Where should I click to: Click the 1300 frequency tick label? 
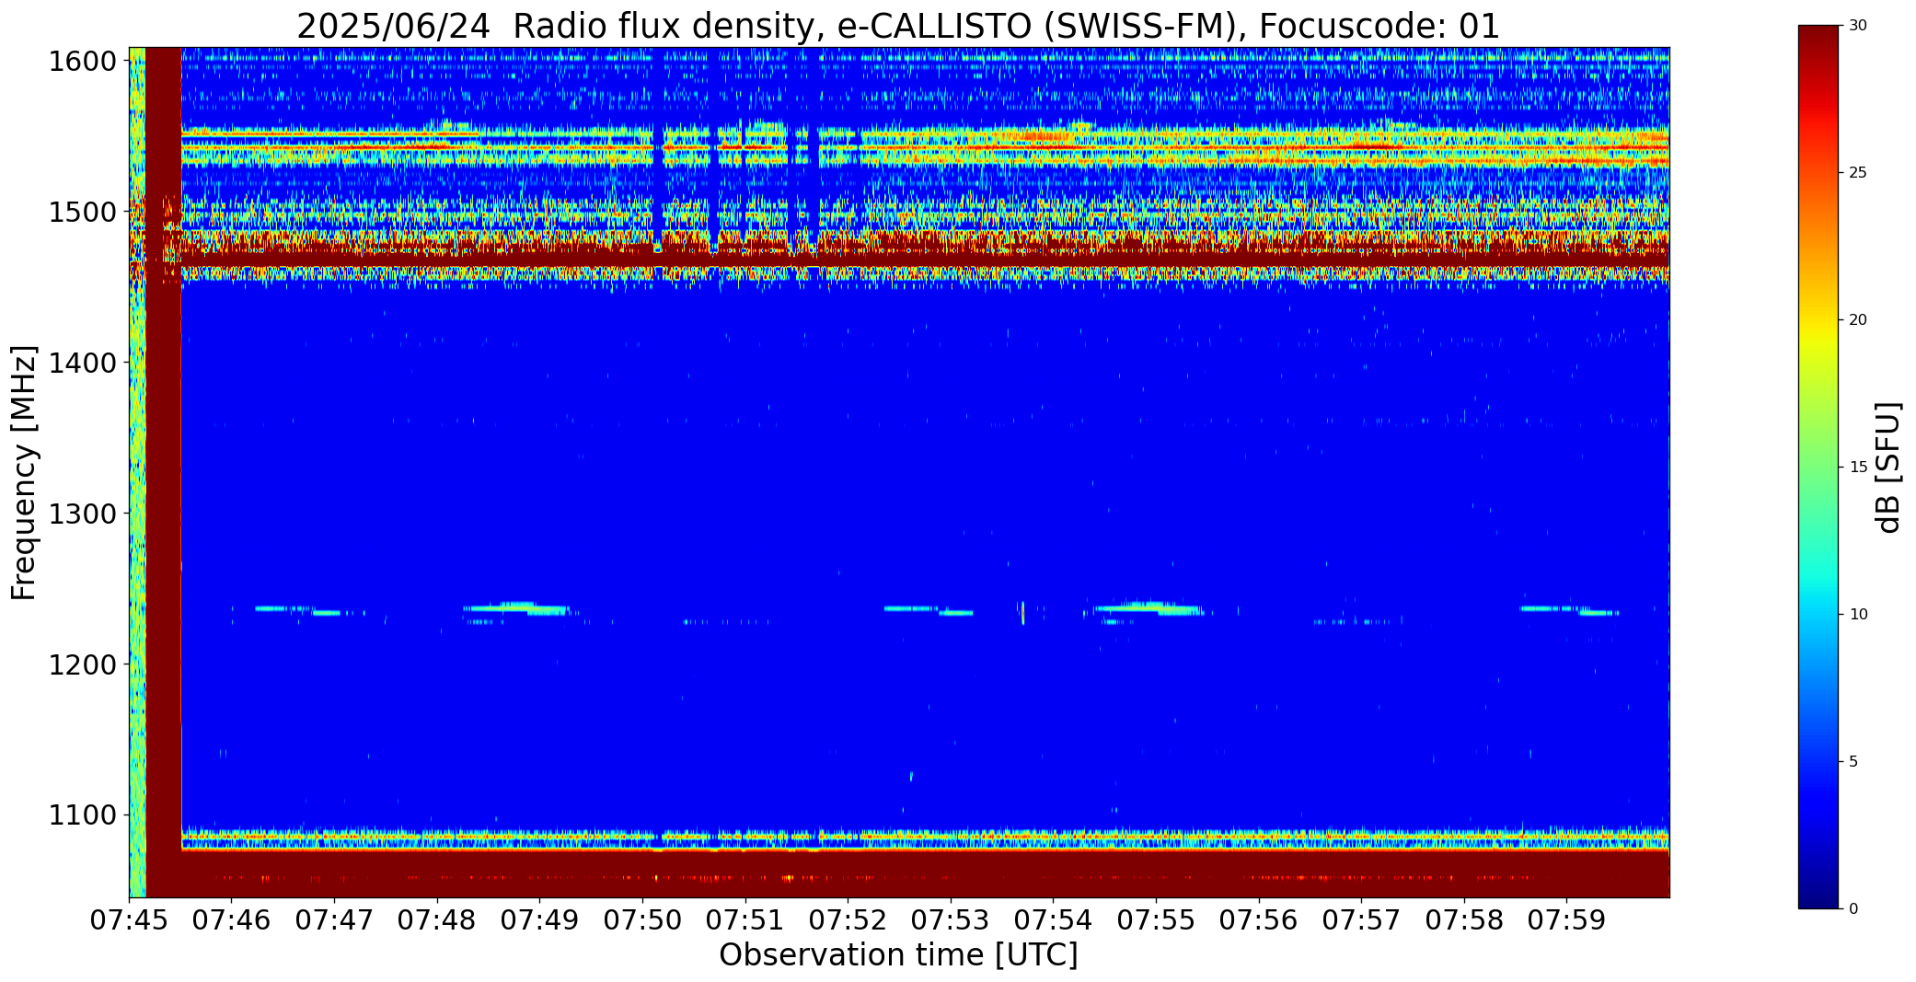[x=83, y=514]
